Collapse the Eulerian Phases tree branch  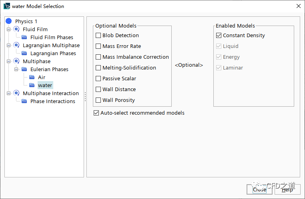[x=16, y=69]
